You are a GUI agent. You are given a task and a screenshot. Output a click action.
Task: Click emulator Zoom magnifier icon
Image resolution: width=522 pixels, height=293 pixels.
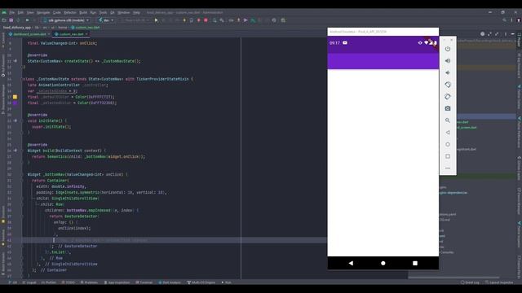click(x=448, y=120)
